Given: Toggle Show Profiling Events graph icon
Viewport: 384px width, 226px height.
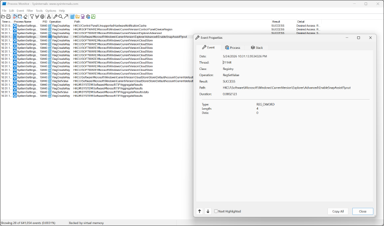Looking at the screenshot, I should point(93,17).
